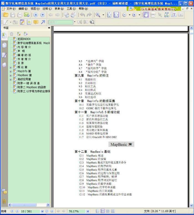The image size is (194, 215).
Task: Switch to single page layout in status bar
Action: click(98, 211)
